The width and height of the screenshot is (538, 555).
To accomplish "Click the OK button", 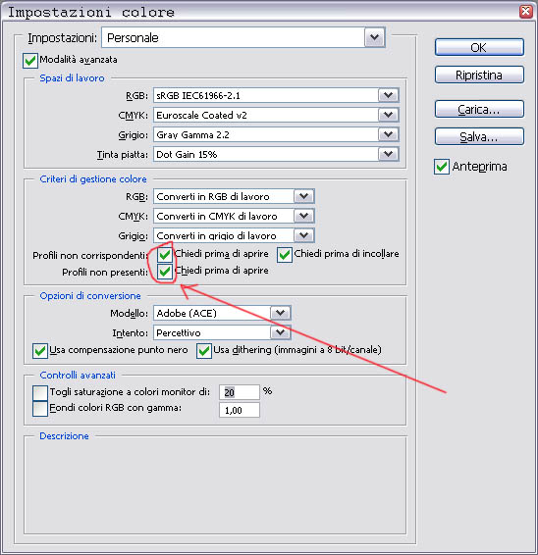I will (x=479, y=47).
